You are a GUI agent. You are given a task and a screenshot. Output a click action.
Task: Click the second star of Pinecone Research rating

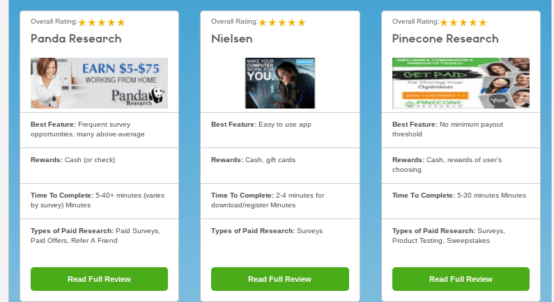[454, 23]
